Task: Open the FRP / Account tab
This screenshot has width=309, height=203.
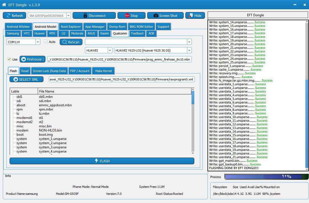Action: point(80,71)
